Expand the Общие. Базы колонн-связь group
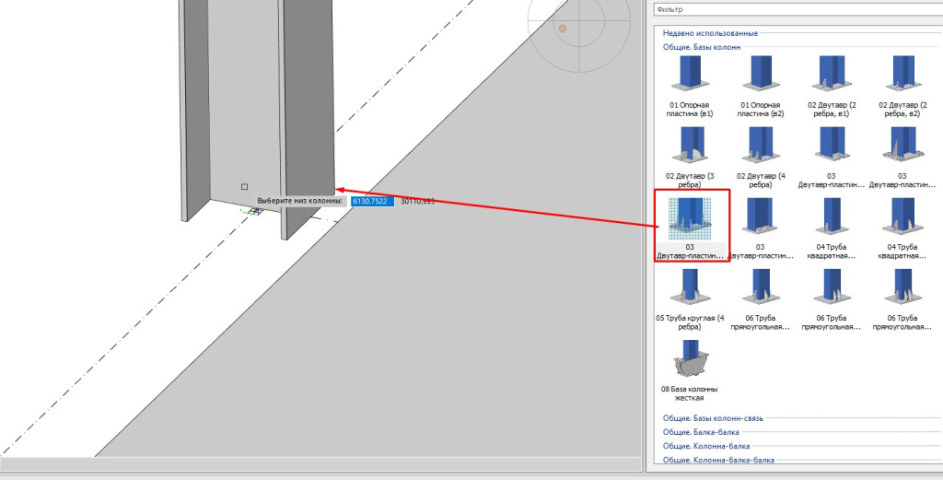Screen dimensions: 943x480 (715, 418)
